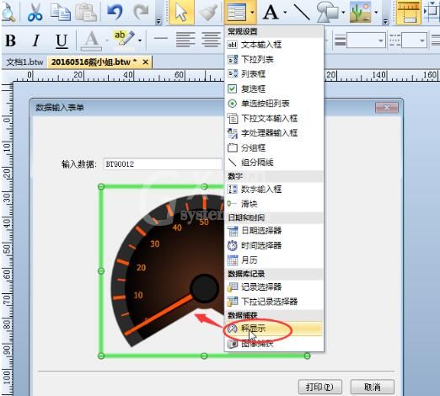Open Shapes tool dropdown arrow
Viewport: 440px width, 396px height.
coord(343,13)
